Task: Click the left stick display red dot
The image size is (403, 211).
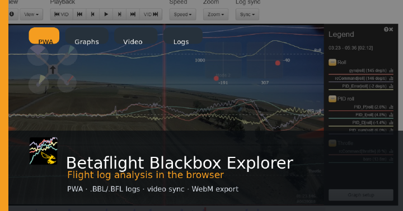Action: (216, 79)
